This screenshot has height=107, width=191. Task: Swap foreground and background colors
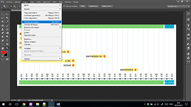tap(7, 51)
